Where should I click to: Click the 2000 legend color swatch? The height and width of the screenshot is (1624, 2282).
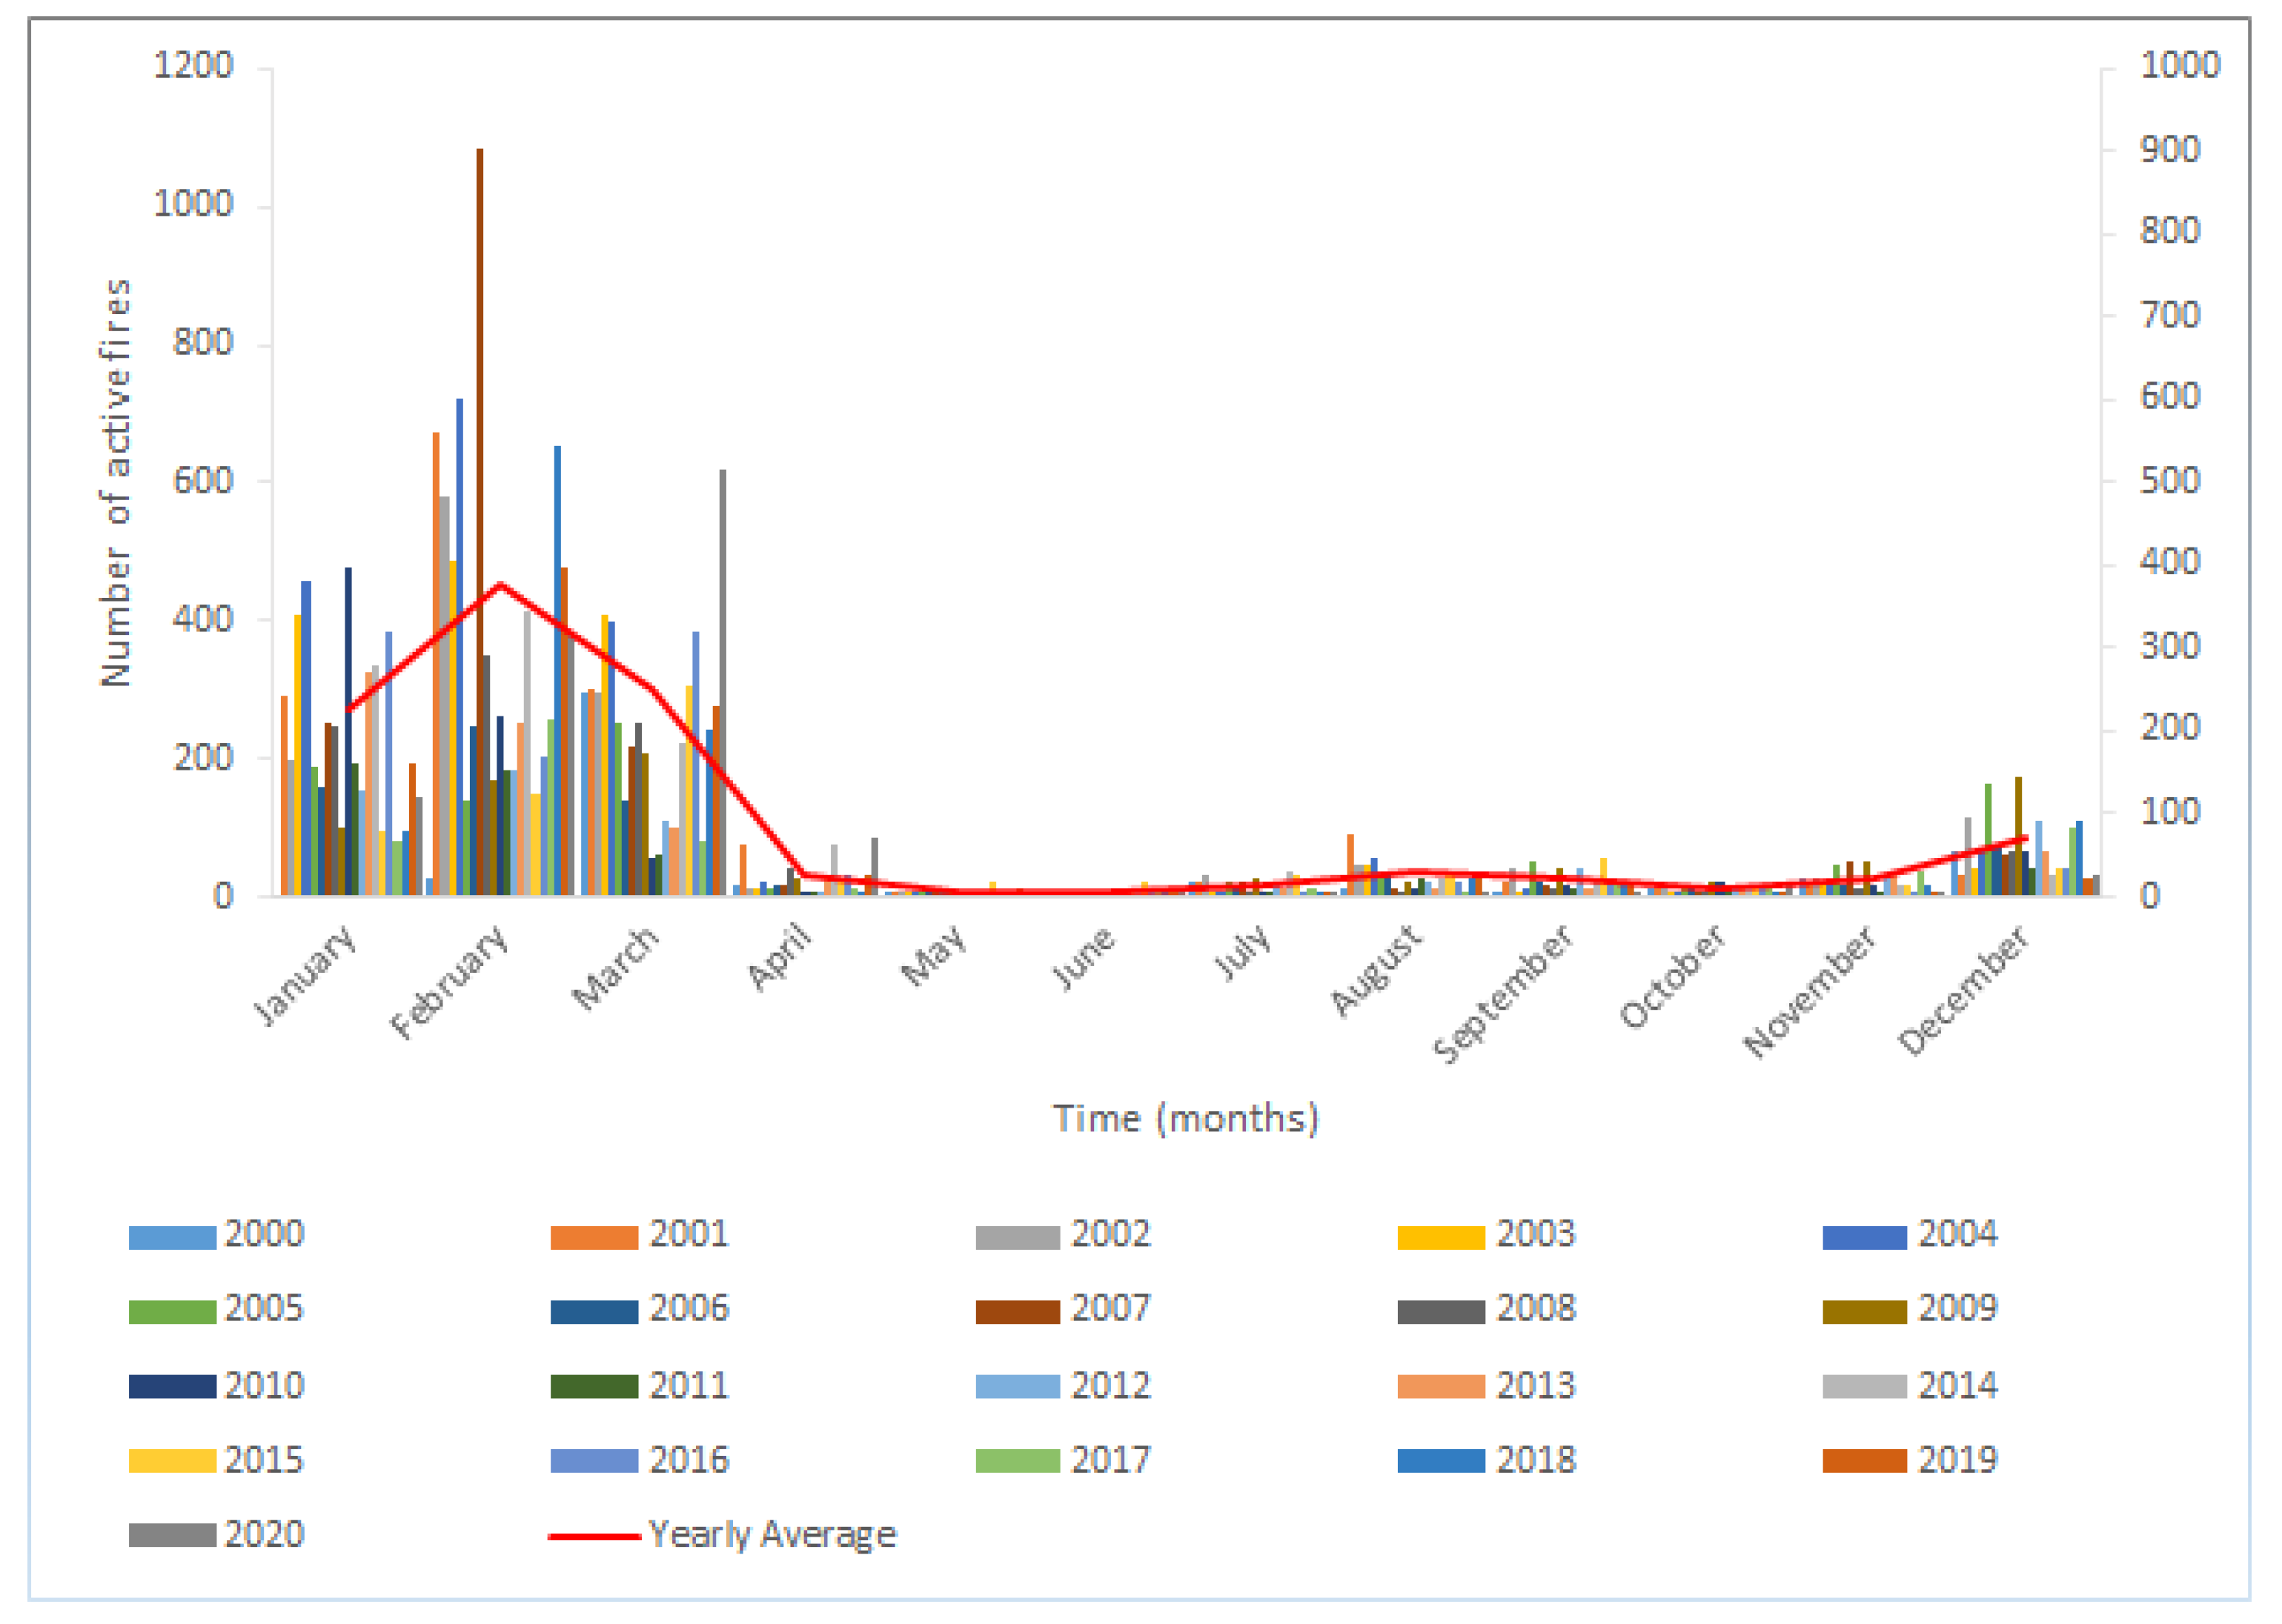(x=172, y=1238)
